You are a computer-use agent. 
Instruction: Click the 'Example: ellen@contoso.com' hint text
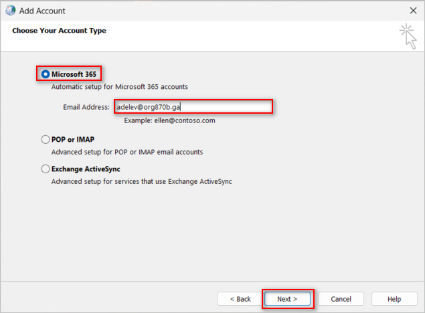tap(170, 120)
